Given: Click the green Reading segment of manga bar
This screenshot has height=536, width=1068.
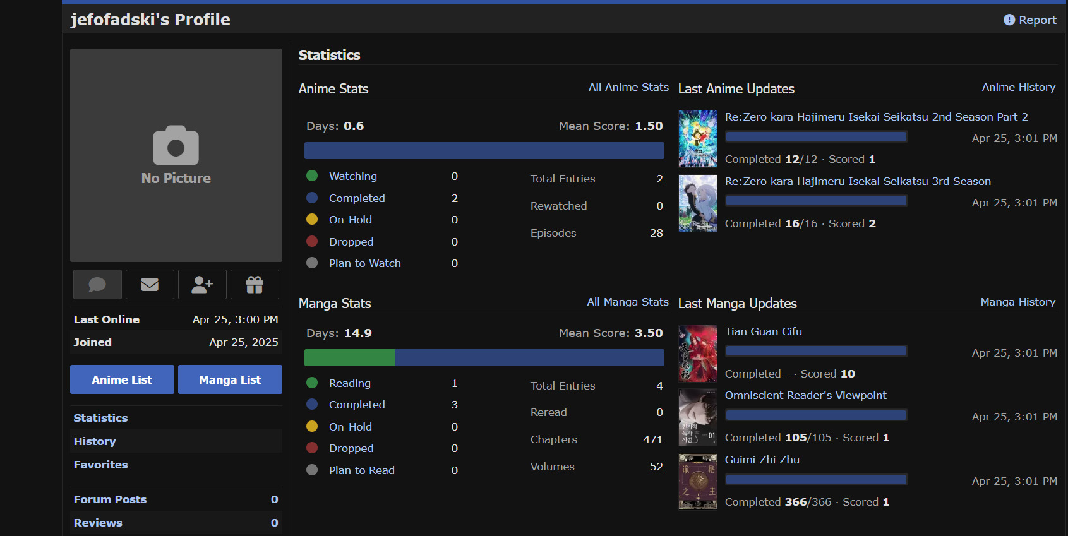Looking at the screenshot, I should coord(349,357).
